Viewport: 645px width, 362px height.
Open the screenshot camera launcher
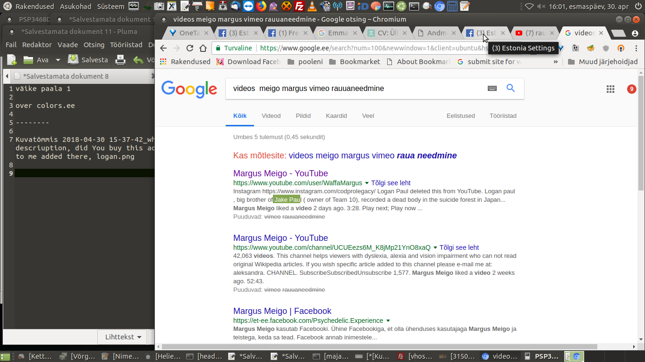pyautogui.click(x=159, y=7)
